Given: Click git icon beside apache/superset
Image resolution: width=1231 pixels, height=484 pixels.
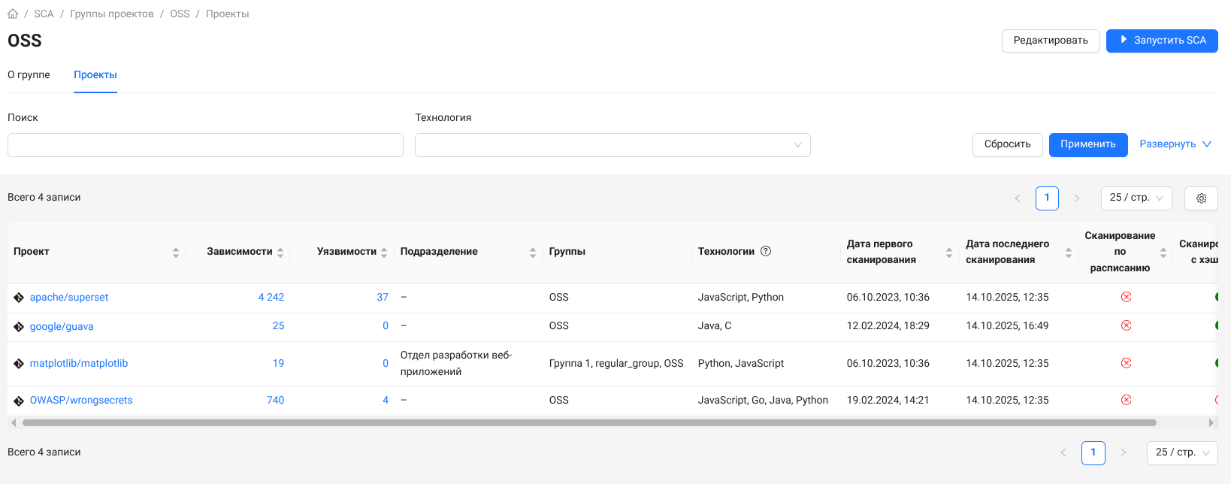Looking at the screenshot, I should tap(19, 298).
